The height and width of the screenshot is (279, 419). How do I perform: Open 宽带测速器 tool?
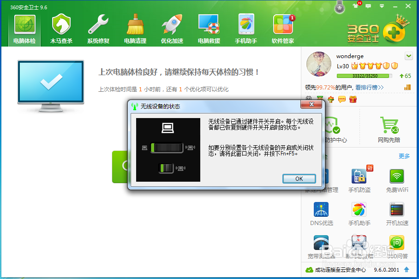(x=322, y=247)
